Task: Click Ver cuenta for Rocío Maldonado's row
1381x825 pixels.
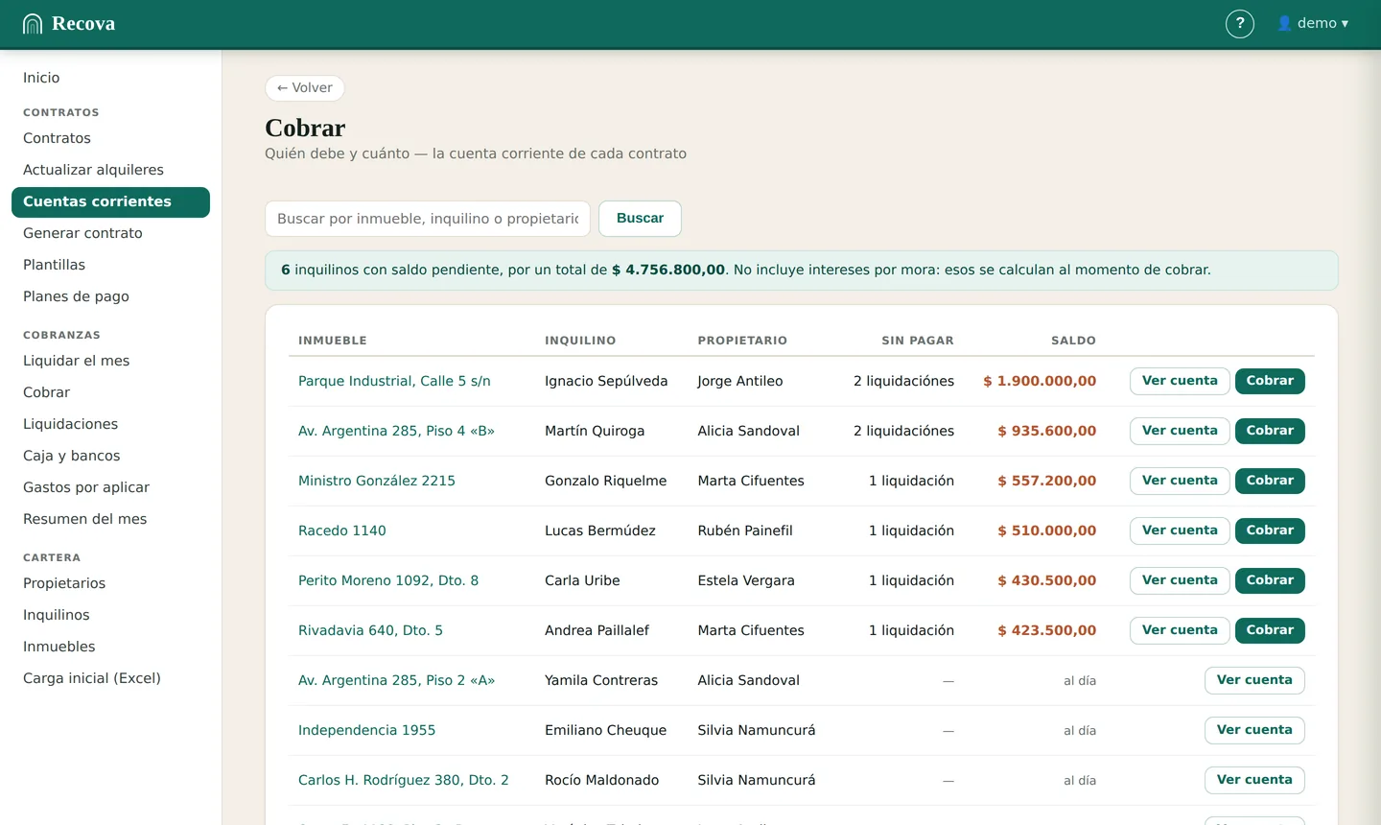Action: point(1254,780)
